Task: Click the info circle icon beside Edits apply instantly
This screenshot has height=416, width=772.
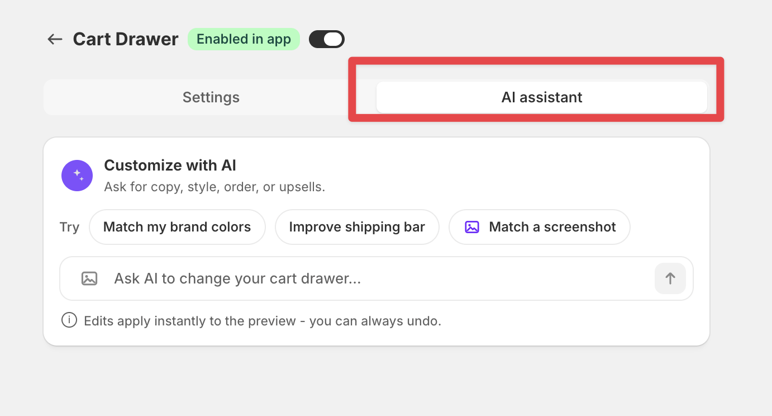Action: point(69,321)
